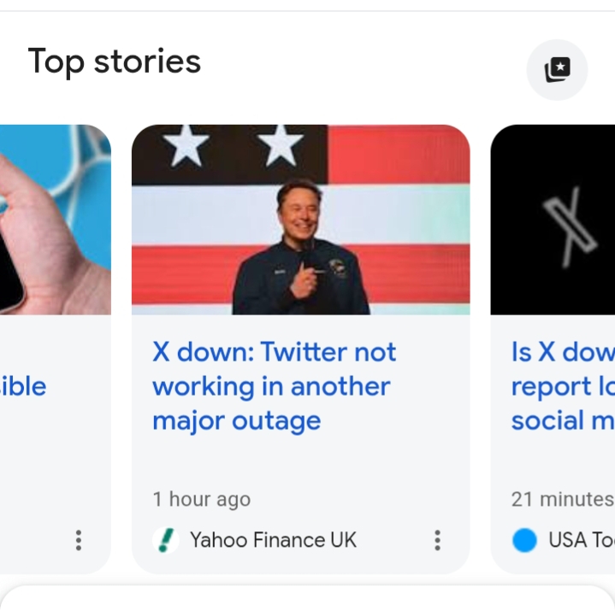The image size is (615, 610).
Task: Open the stars-and-stripes photo on the middle card
Action: (x=300, y=220)
